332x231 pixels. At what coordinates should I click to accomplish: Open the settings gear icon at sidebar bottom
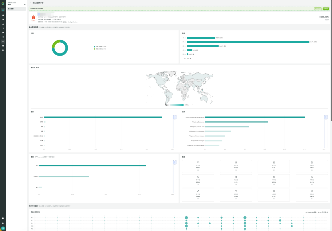[x=3, y=223]
